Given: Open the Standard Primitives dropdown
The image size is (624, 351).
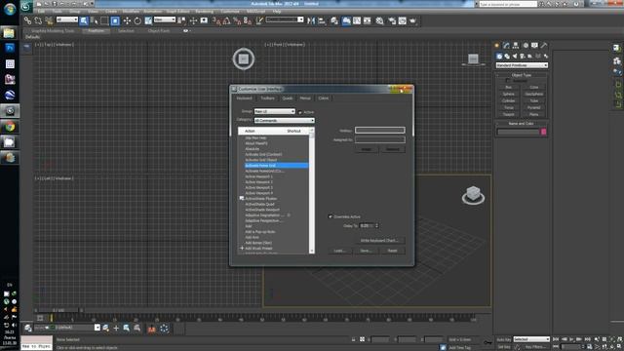Looking at the screenshot, I should click(x=522, y=65).
